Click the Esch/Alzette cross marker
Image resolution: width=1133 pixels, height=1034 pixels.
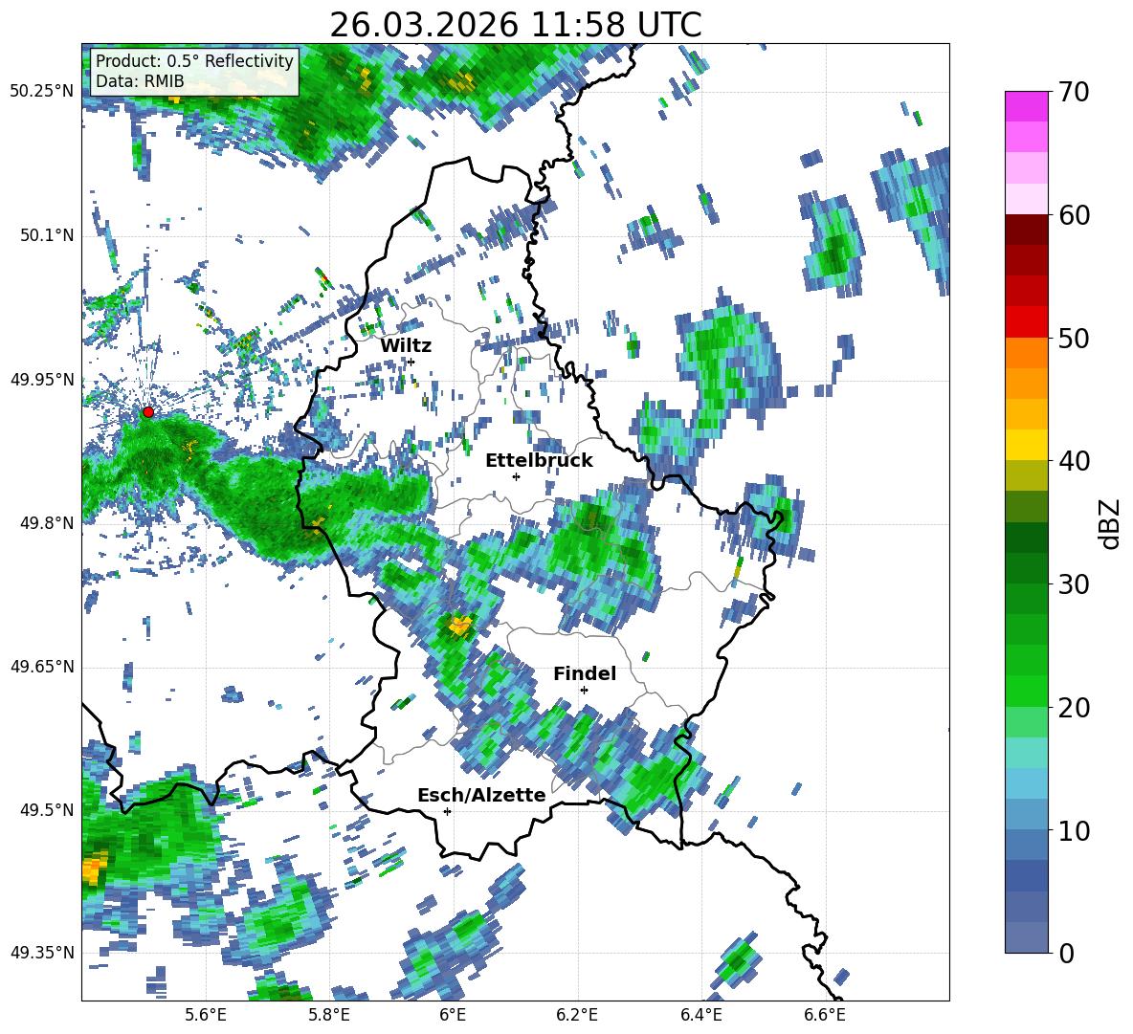tap(447, 811)
